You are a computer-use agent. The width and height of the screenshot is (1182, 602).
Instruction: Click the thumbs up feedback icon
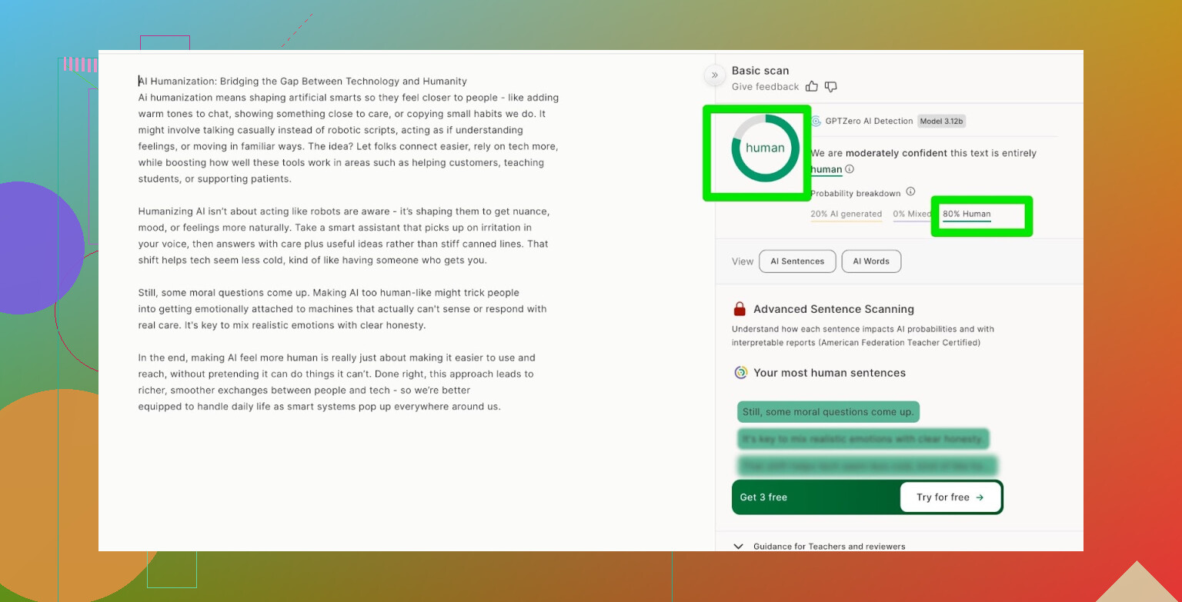coord(813,87)
